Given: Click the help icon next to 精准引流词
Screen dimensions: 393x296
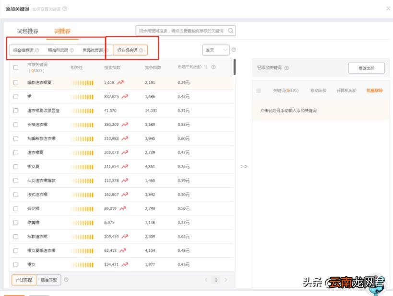Looking at the screenshot, I should point(71,50).
